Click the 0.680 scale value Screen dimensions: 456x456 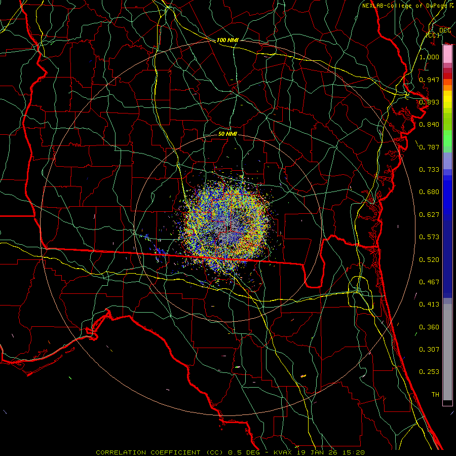pyautogui.click(x=429, y=192)
